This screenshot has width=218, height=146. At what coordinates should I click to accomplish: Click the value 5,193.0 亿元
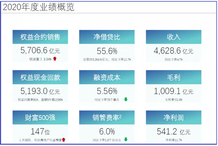coord(40,91)
